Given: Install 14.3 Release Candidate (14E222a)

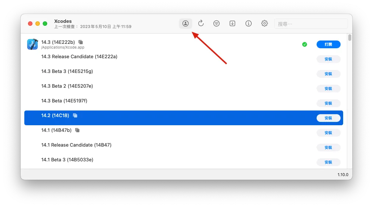Looking at the screenshot, I should pyautogui.click(x=328, y=59).
